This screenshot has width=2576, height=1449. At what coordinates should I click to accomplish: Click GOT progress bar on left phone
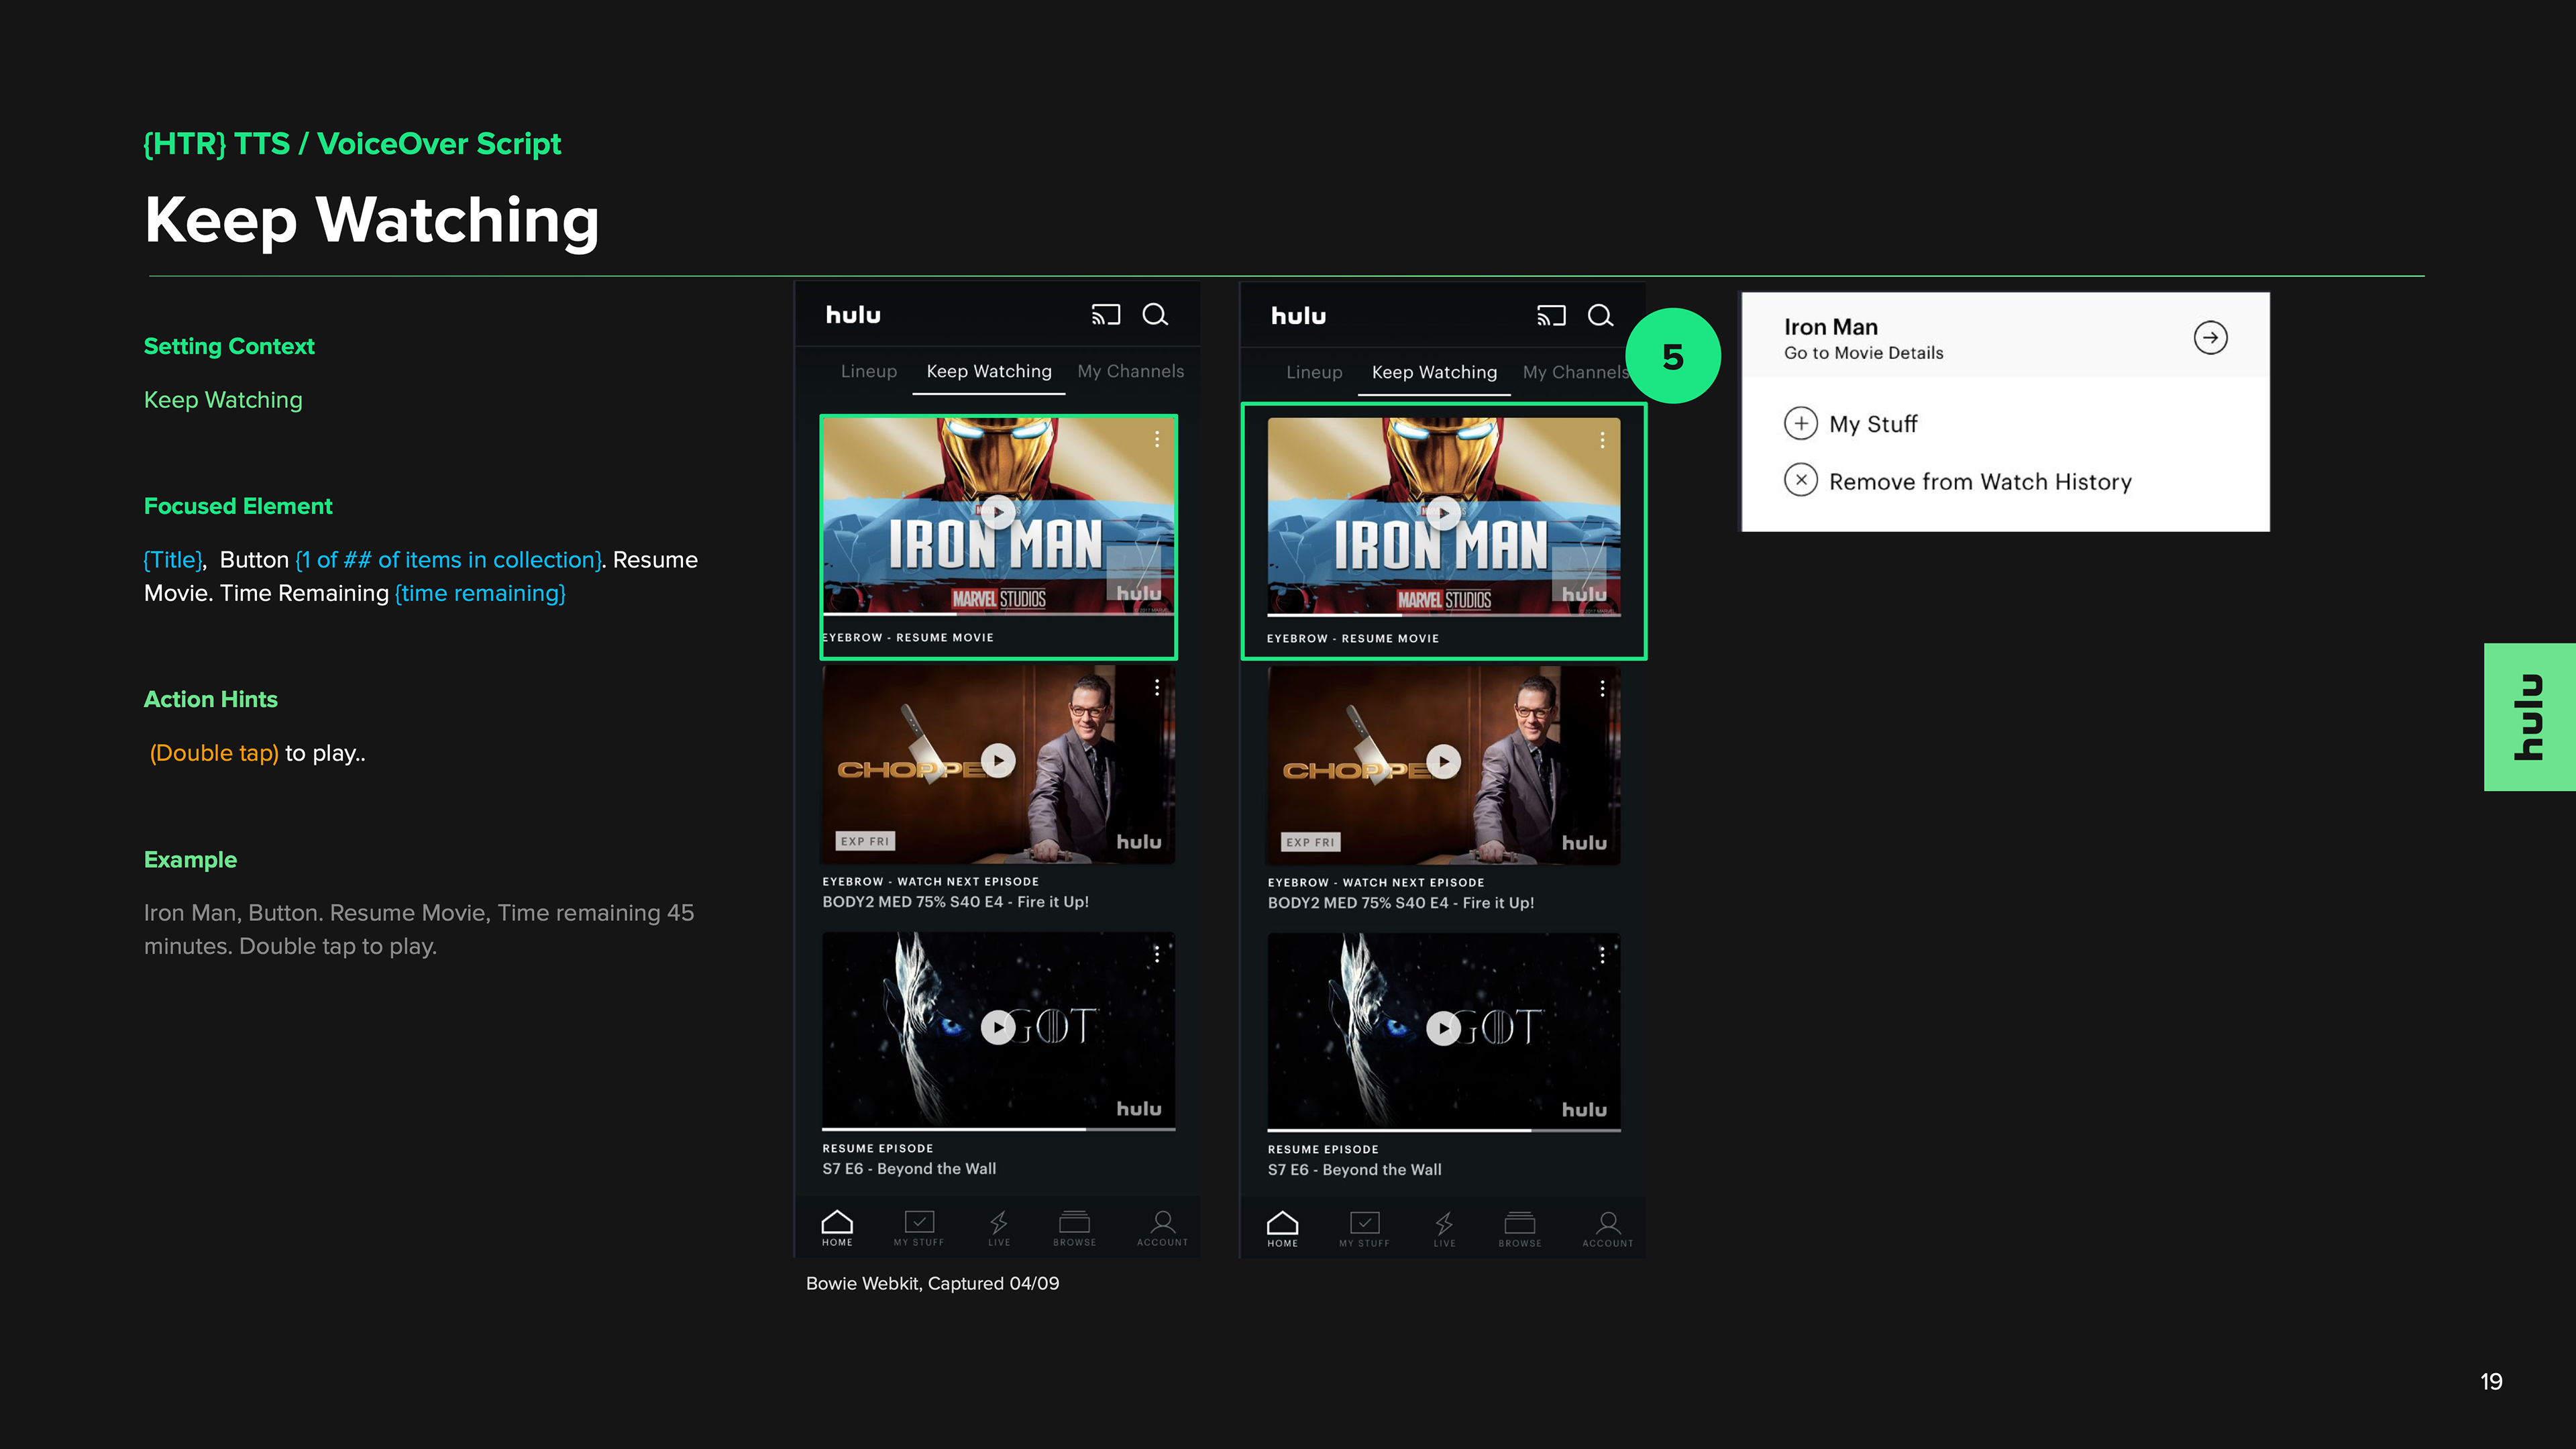point(998,1130)
